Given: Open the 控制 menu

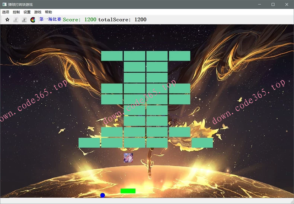Looking at the screenshot, I should click(x=16, y=12).
